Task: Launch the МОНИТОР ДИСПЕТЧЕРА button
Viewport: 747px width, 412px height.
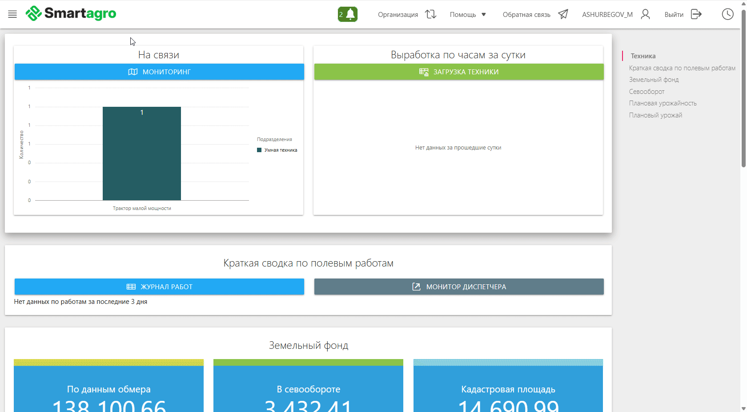Action: pos(458,287)
